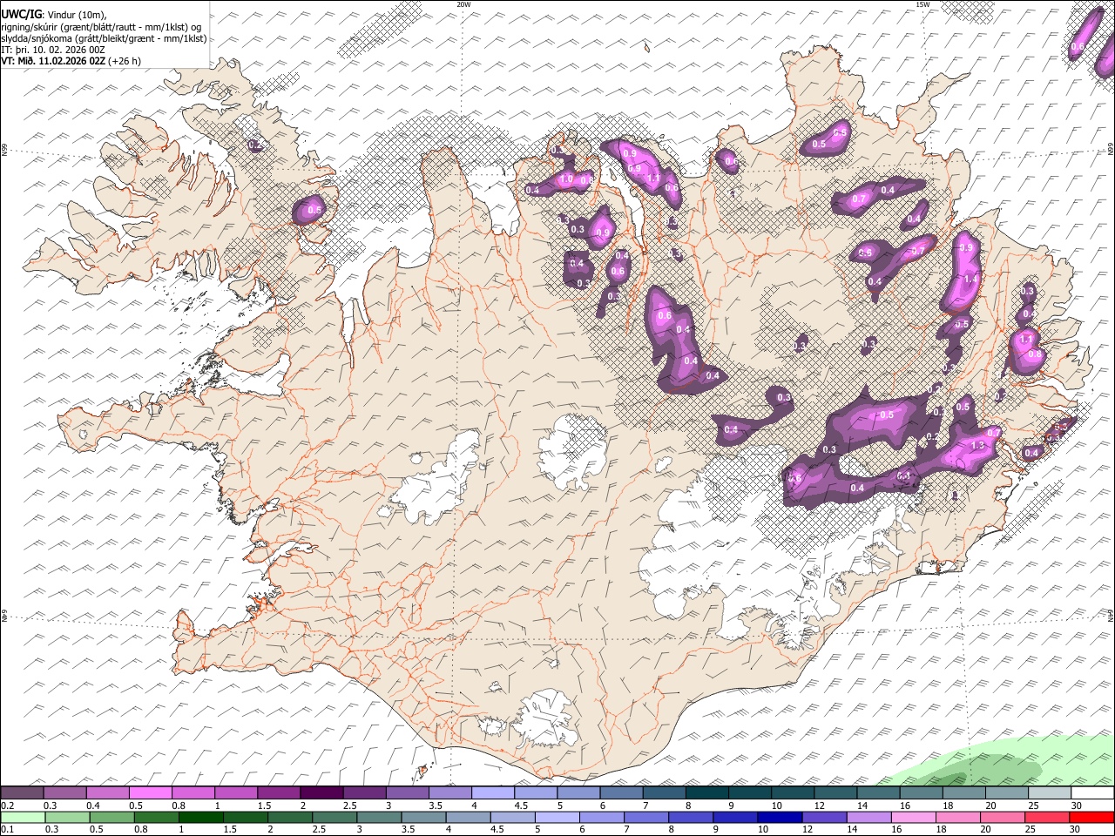Select the pale gray 25 swatch in purple-teal row

coord(1050,792)
